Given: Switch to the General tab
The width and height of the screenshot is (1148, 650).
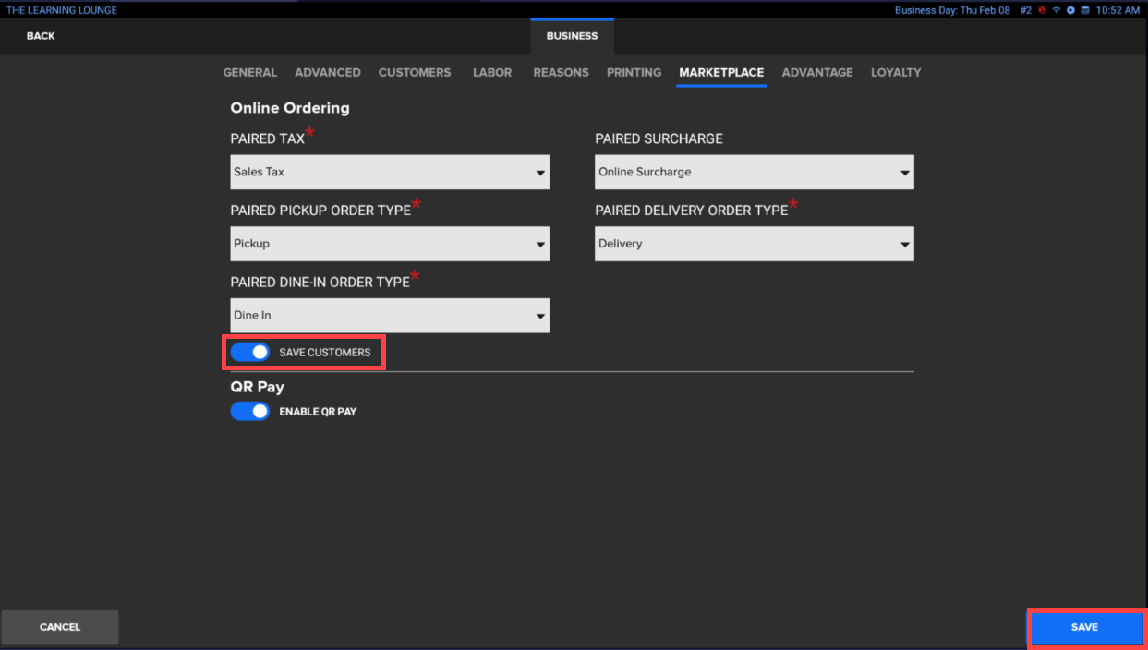Looking at the screenshot, I should click(249, 72).
